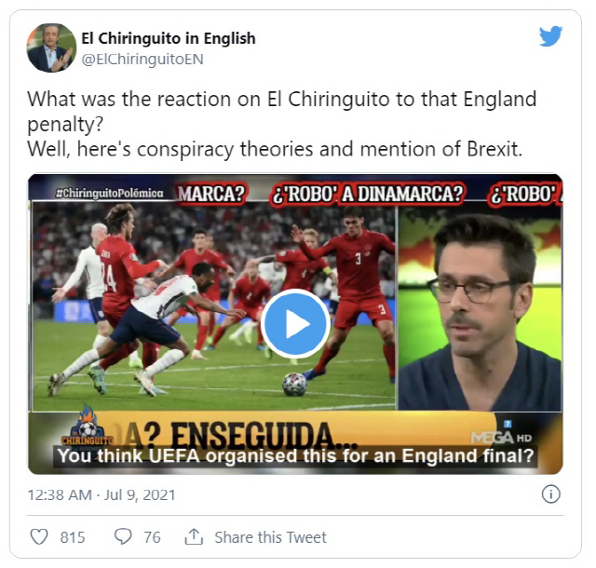Play the embedded video
The width and height of the screenshot is (596, 568).
coord(295,323)
